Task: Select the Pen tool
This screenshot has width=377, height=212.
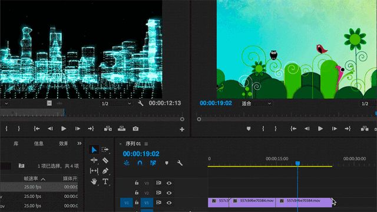Action: coord(105,171)
